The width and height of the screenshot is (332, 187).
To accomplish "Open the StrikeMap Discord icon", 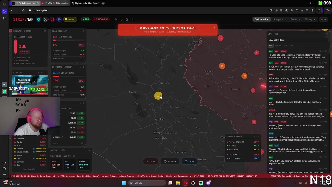I will [59, 19].
